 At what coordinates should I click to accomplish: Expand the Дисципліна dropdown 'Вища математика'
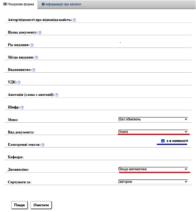[153, 169]
